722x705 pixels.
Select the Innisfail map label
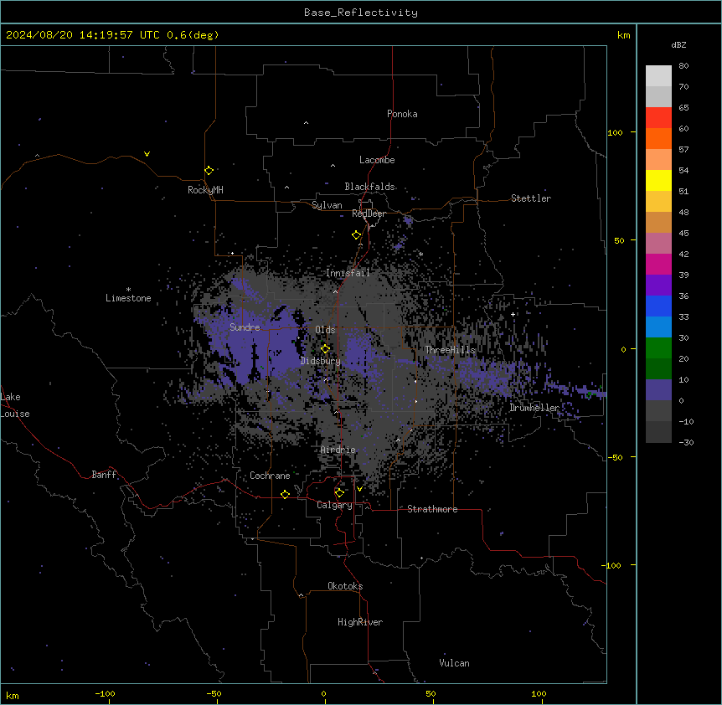pos(348,273)
